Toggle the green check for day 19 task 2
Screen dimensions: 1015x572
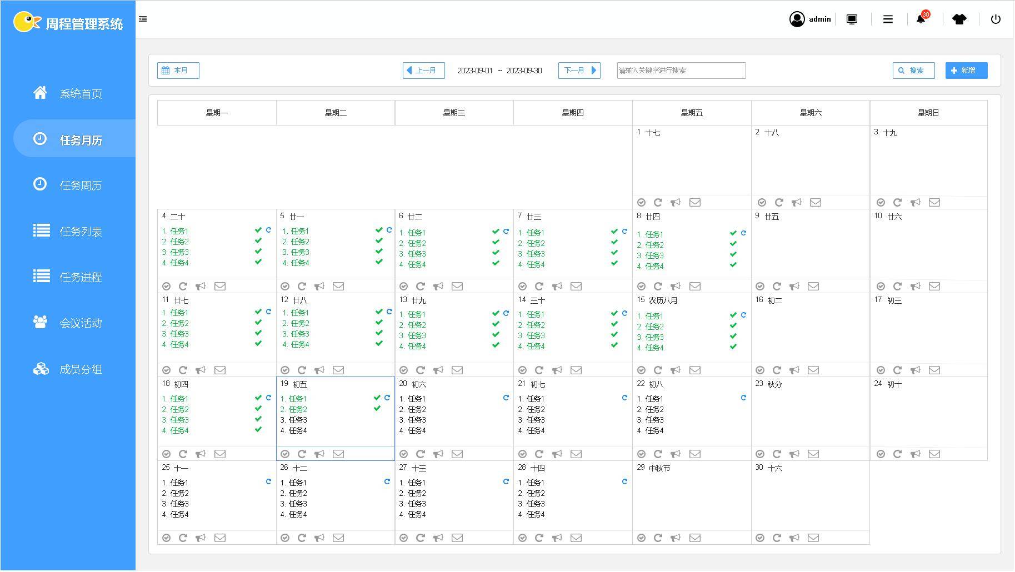[377, 409]
